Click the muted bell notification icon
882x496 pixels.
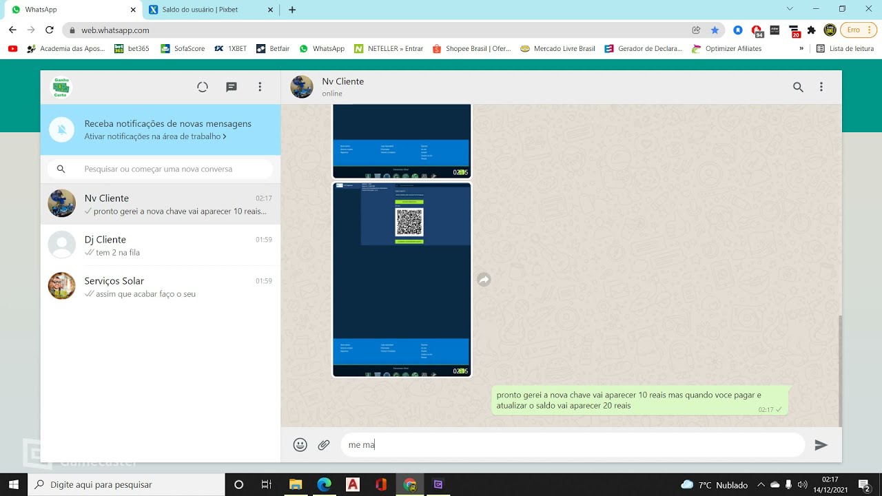pyautogui.click(x=62, y=130)
